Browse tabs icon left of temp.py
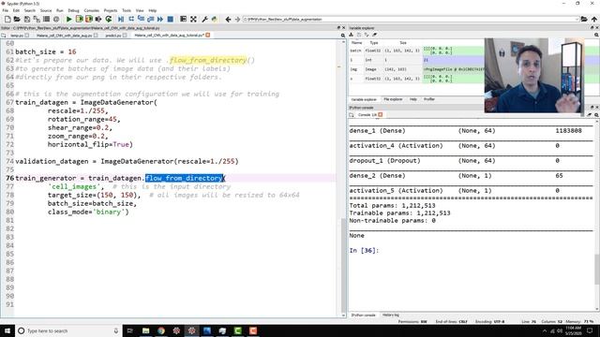The height and width of the screenshot is (337, 600). (x=4, y=36)
